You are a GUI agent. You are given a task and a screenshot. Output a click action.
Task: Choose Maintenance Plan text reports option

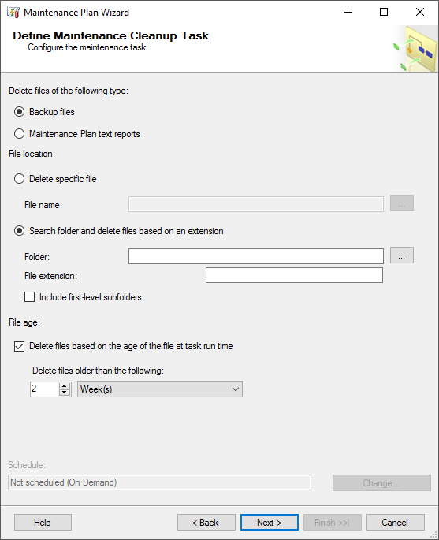(19, 134)
